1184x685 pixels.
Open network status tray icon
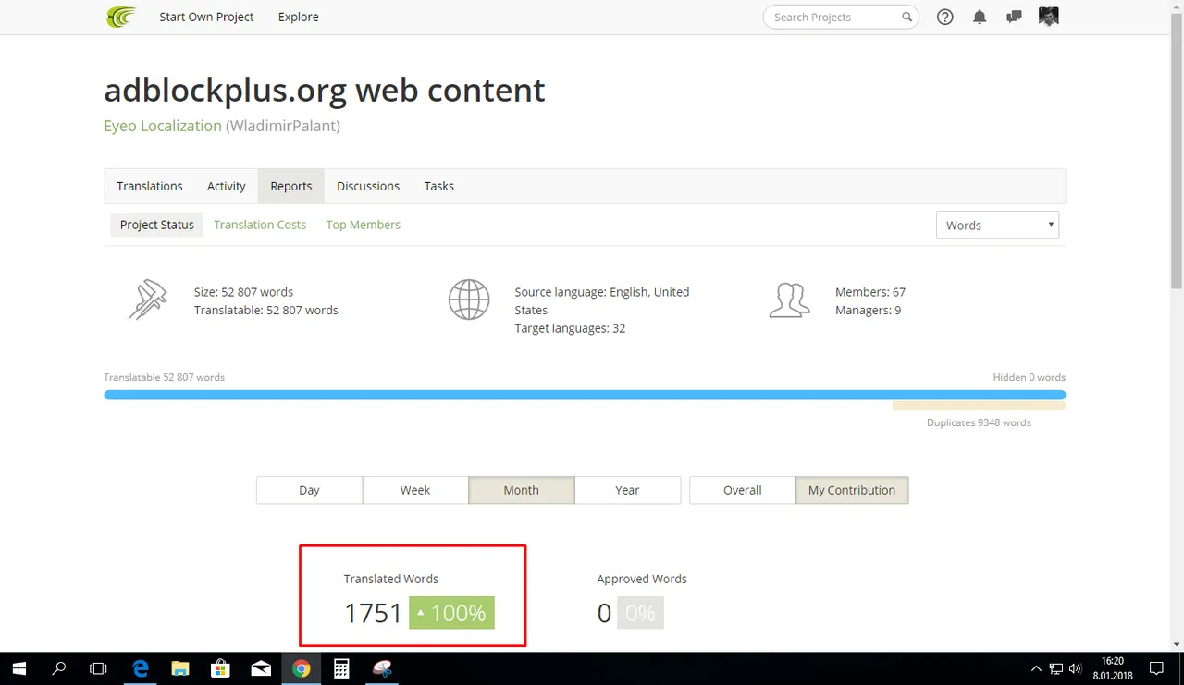[x=1055, y=668]
